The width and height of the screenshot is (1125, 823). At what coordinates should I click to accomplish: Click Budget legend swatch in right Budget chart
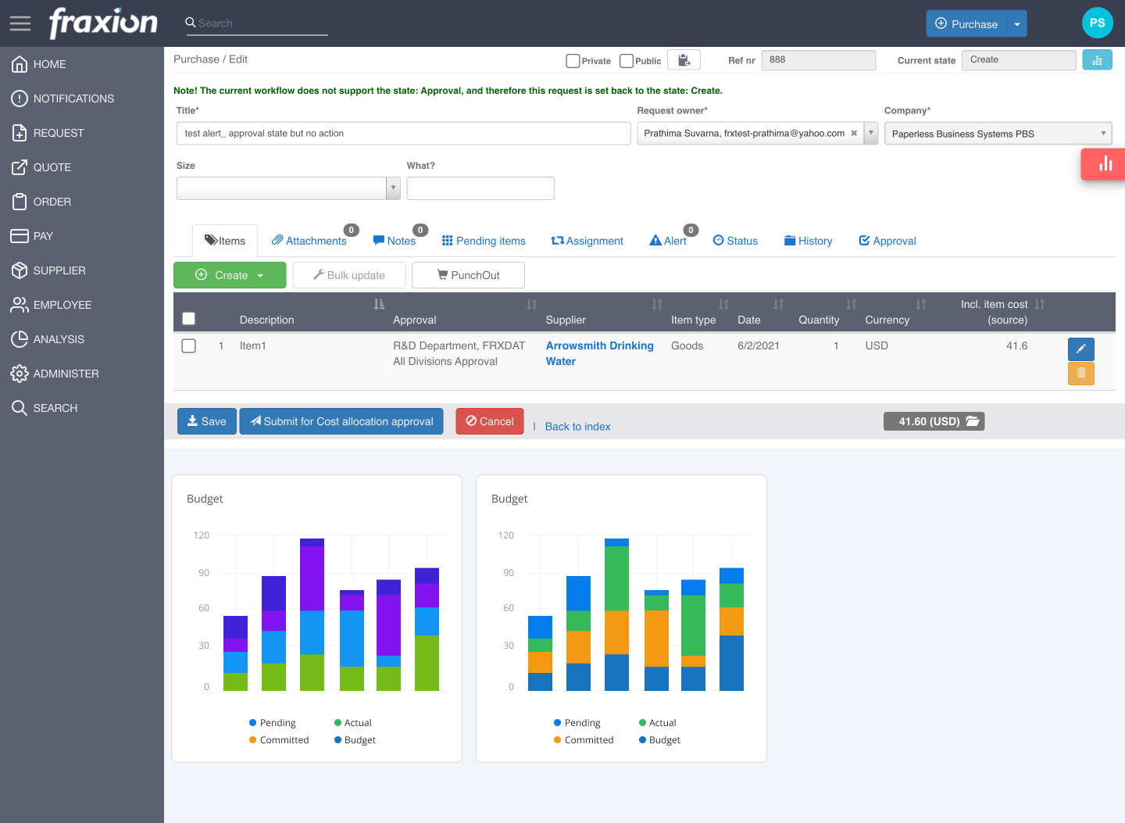(x=642, y=740)
